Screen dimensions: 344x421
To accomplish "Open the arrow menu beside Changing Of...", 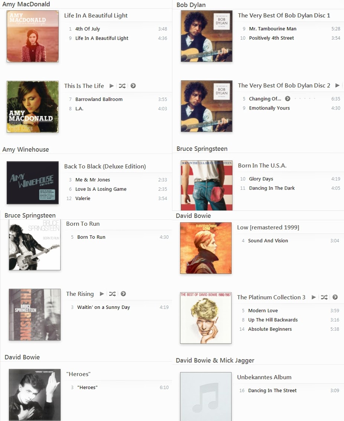I will 288,98.
